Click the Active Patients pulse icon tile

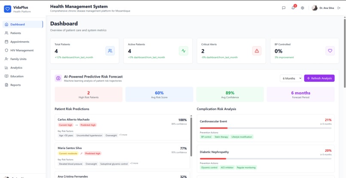[183, 51]
